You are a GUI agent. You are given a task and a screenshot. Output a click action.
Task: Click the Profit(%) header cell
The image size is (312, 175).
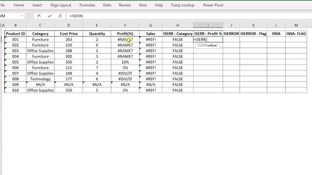[x=125, y=34]
